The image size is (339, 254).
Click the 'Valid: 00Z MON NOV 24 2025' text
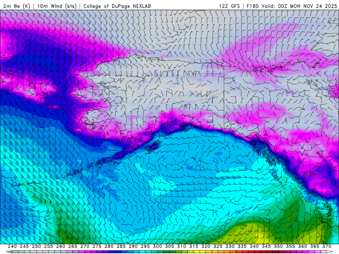(x=299, y=6)
